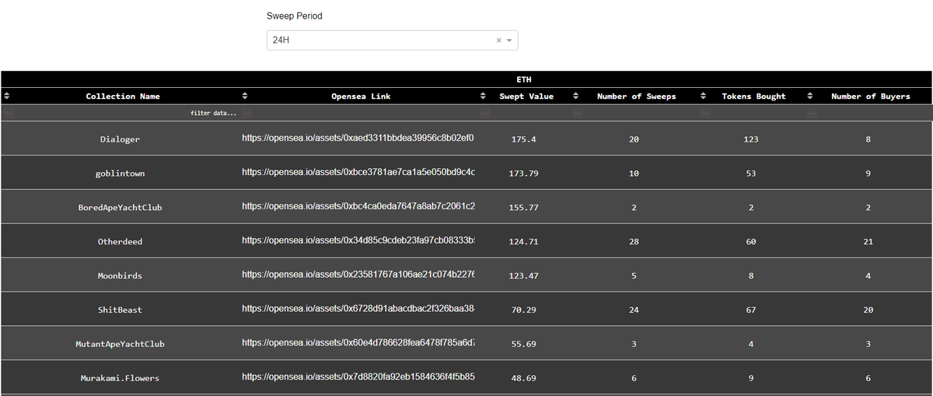Screen dimensions: 933x396
Task: Open the BoredApeYachtClub Opensea link
Action: (358, 206)
